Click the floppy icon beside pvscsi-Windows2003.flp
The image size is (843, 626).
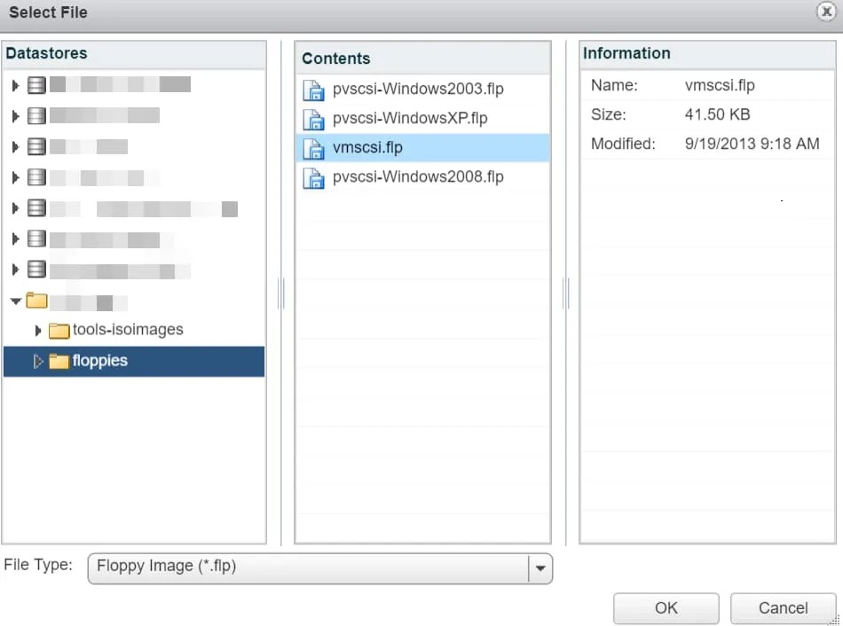tap(314, 89)
